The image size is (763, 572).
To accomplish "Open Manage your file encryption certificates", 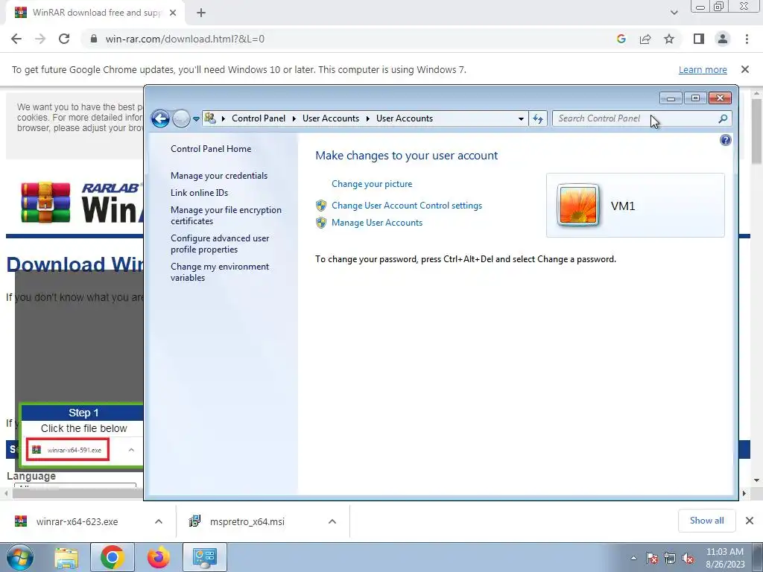I will (226, 215).
